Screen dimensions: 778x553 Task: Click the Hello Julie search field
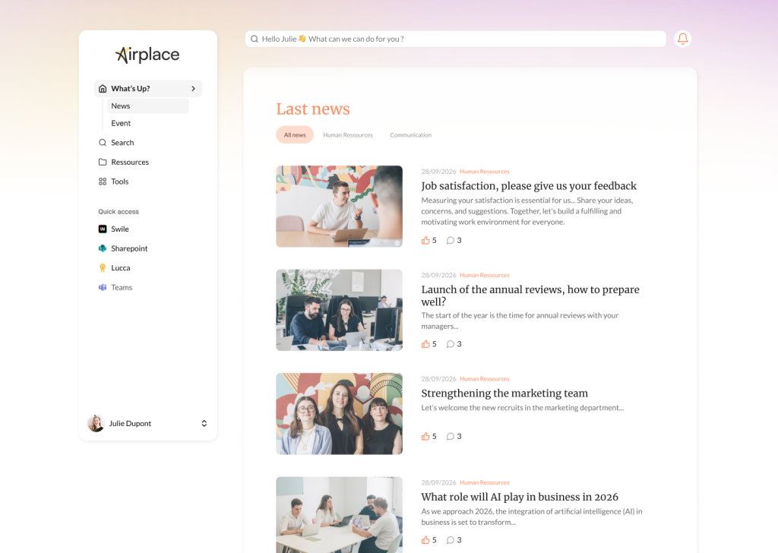456,39
